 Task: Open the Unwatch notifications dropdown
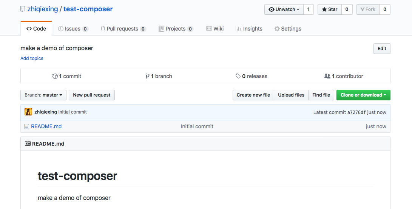pos(284,9)
